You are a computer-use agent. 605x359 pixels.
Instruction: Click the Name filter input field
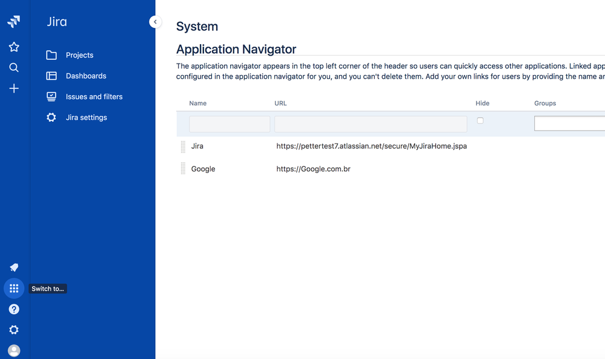pyautogui.click(x=230, y=123)
